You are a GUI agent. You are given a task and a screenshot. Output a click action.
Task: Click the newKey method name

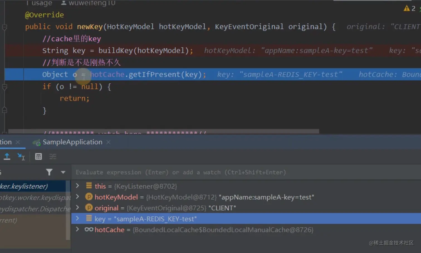point(90,27)
